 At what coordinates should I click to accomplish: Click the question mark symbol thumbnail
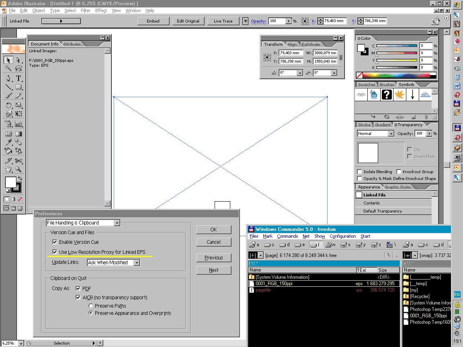coord(387,95)
